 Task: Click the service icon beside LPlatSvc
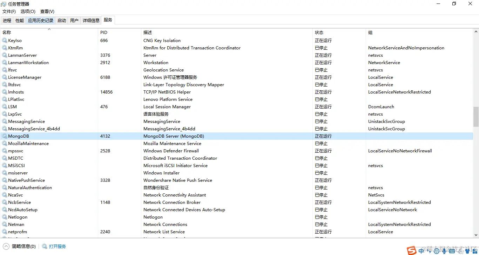coord(5,99)
